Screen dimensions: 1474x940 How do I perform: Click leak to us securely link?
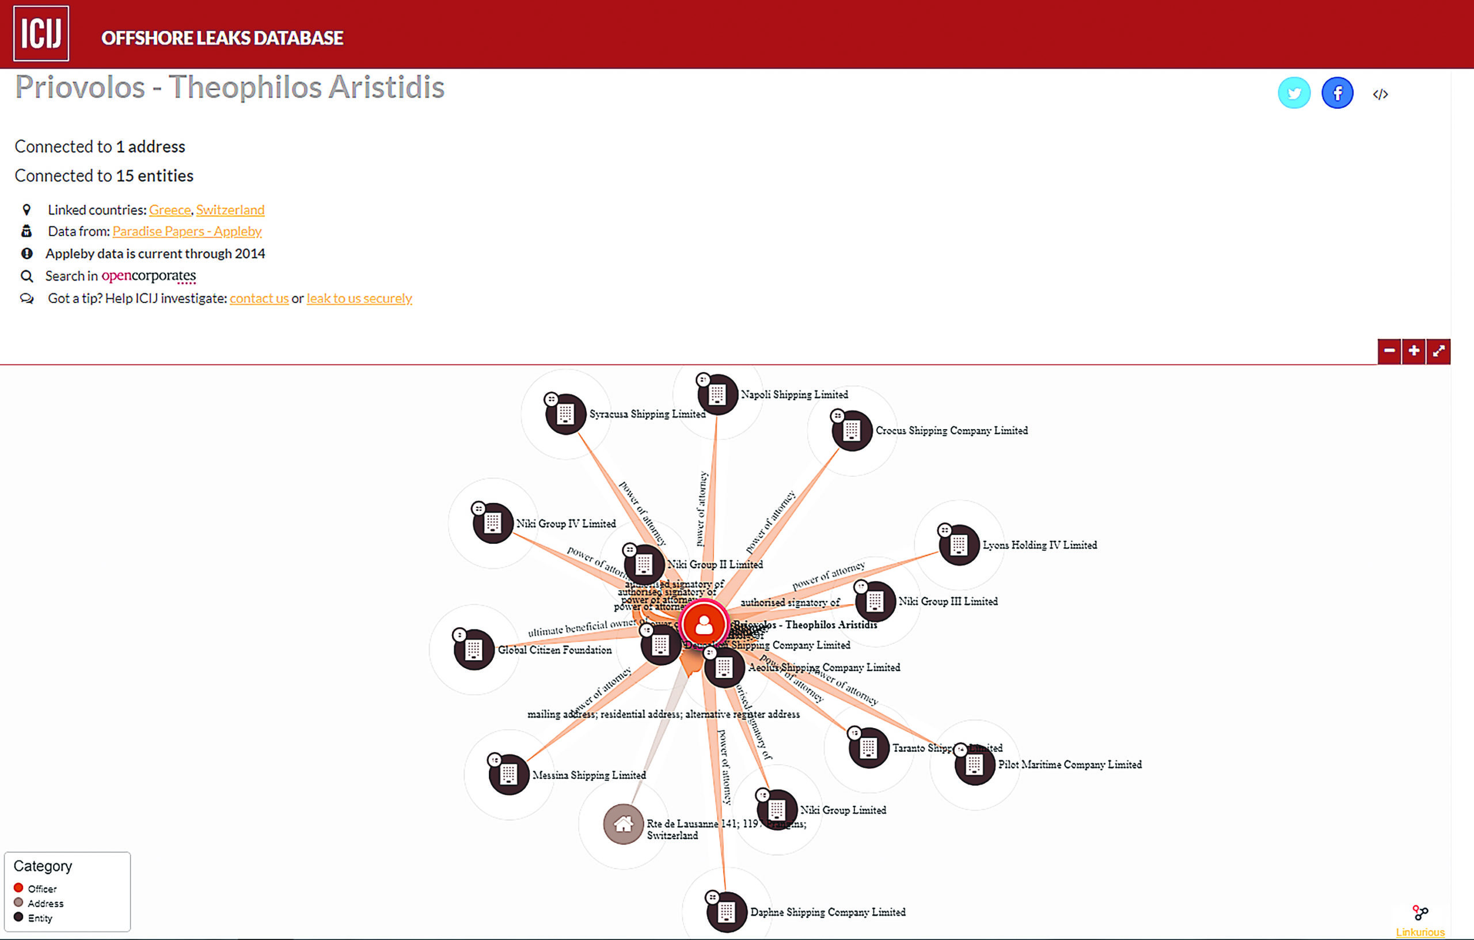click(x=359, y=298)
